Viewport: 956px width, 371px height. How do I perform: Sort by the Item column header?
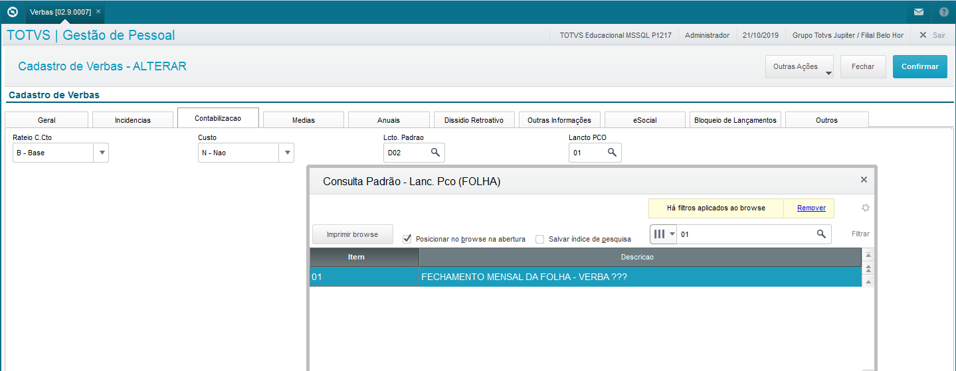pos(364,257)
